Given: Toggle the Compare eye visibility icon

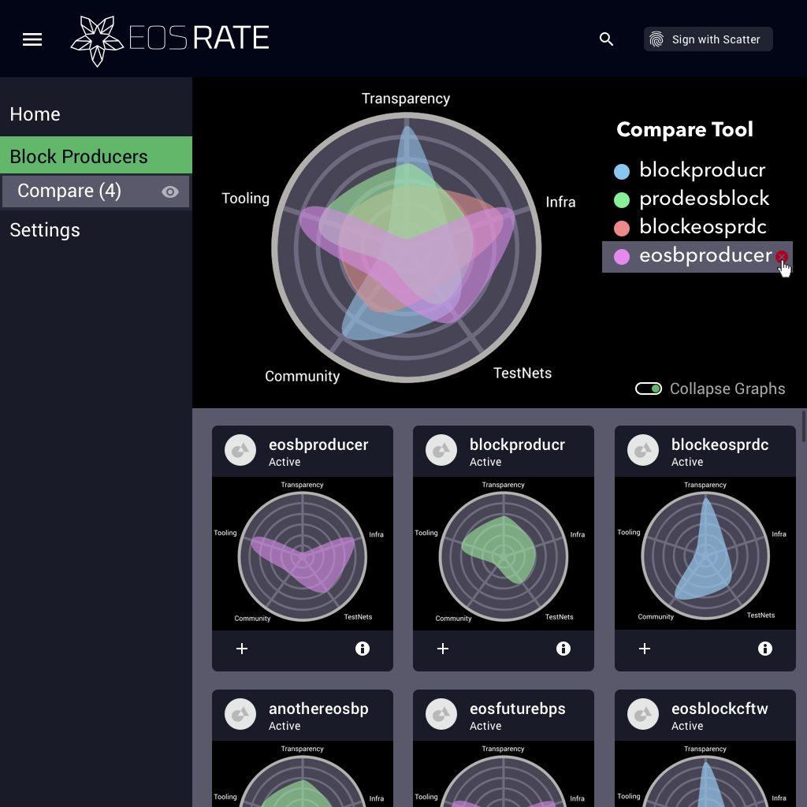Looking at the screenshot, I should 170,192.
